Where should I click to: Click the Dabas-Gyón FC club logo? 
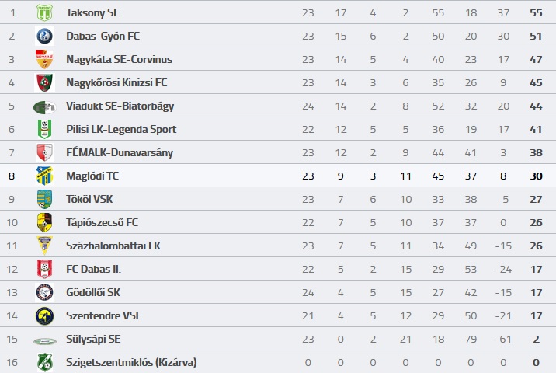(45, 36)
